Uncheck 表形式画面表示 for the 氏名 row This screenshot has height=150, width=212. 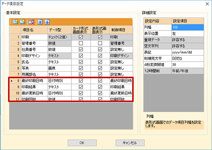click(100, 62)
